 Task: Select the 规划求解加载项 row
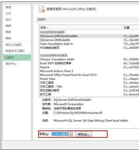tap(89, 90)
